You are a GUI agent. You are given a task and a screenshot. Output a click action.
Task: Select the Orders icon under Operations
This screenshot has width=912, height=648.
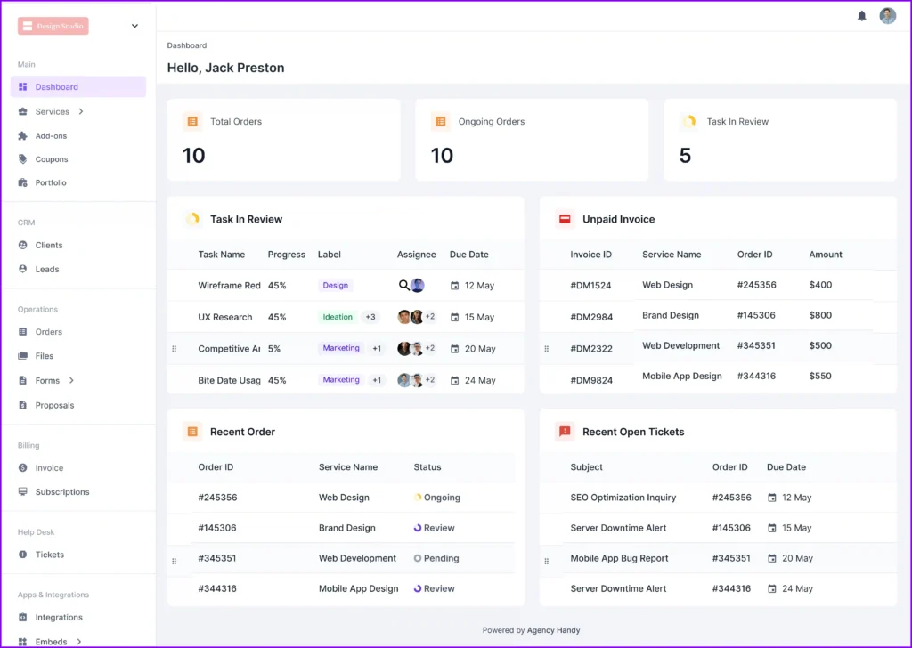coord(21,331)
